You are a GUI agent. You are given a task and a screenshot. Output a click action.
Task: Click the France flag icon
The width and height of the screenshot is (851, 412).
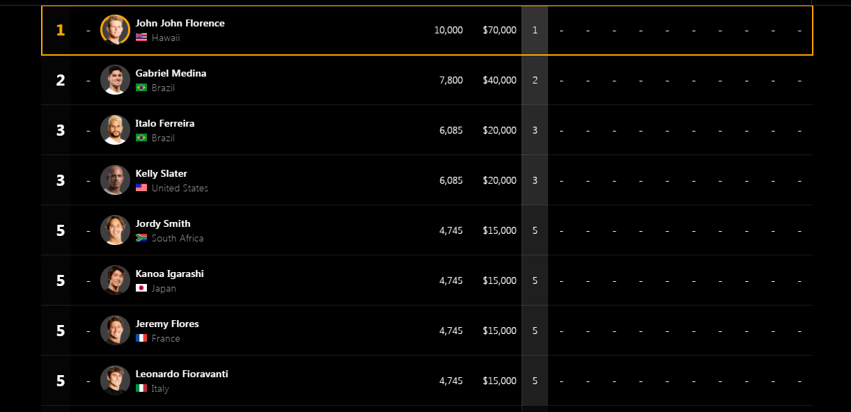click(141, 338)
